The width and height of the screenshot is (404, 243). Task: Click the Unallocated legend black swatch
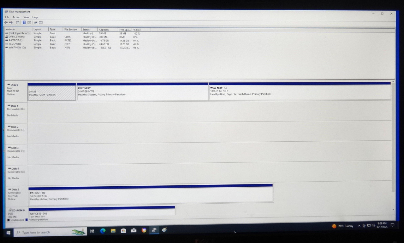click(9, 220)
